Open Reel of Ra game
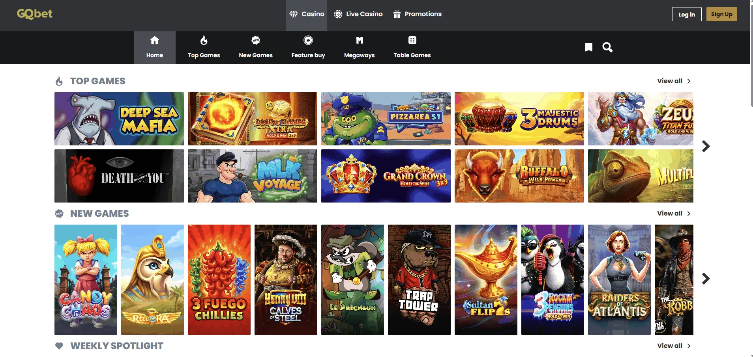 tap(152, 280)
